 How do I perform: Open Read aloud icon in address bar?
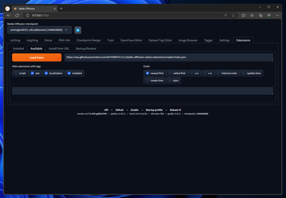pyautogui.click(x=226, y=15)
